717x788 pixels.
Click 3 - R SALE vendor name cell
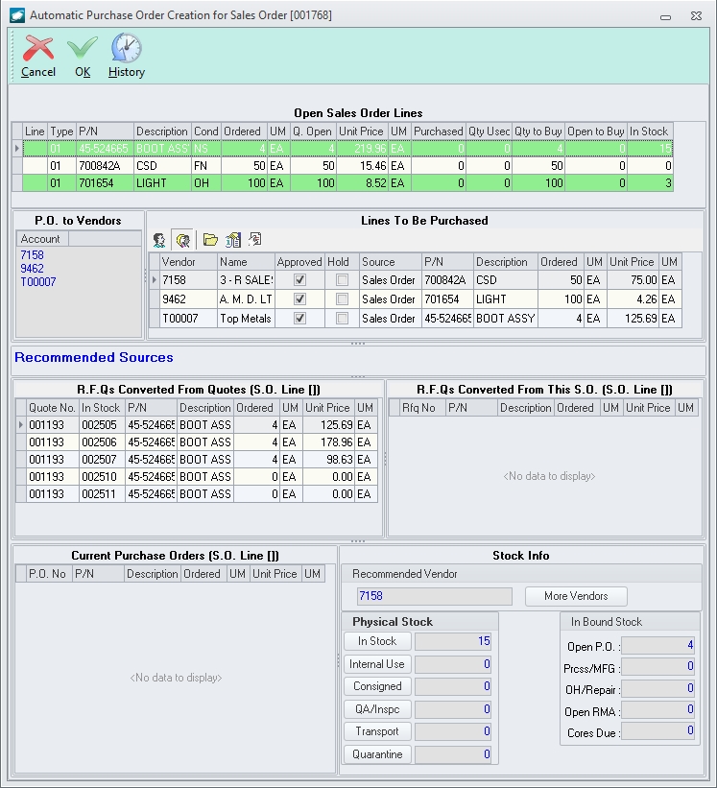coord(247,280)
